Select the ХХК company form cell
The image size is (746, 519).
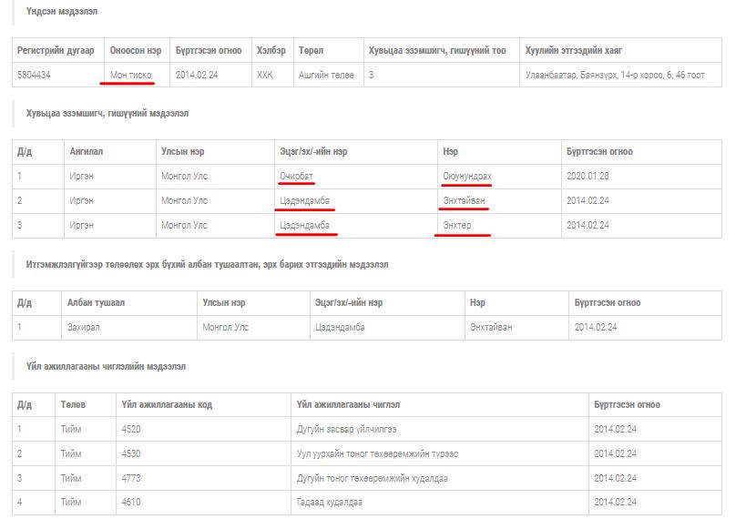click(x=264, y=75)
